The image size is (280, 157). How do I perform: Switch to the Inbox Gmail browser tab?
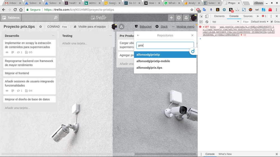point(13,3)
